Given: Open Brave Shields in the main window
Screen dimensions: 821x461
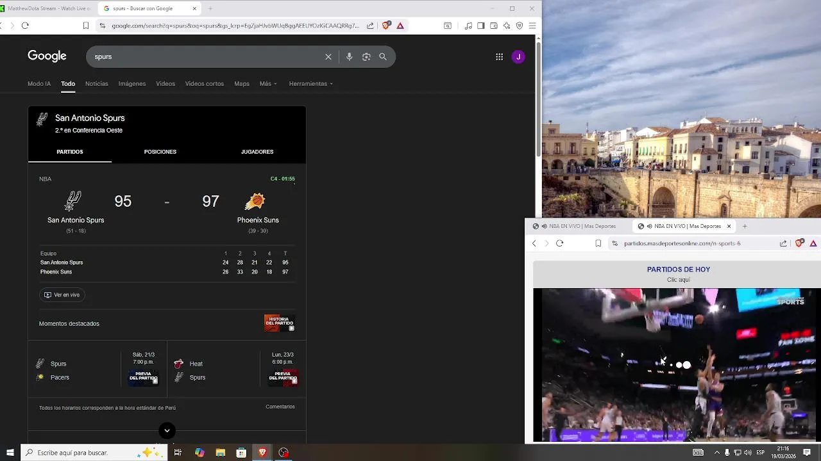Looking at the screenshot, I should 386,26.
